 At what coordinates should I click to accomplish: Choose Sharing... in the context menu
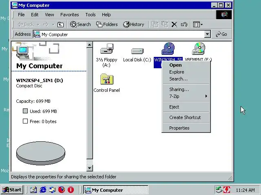coord(186,89)
